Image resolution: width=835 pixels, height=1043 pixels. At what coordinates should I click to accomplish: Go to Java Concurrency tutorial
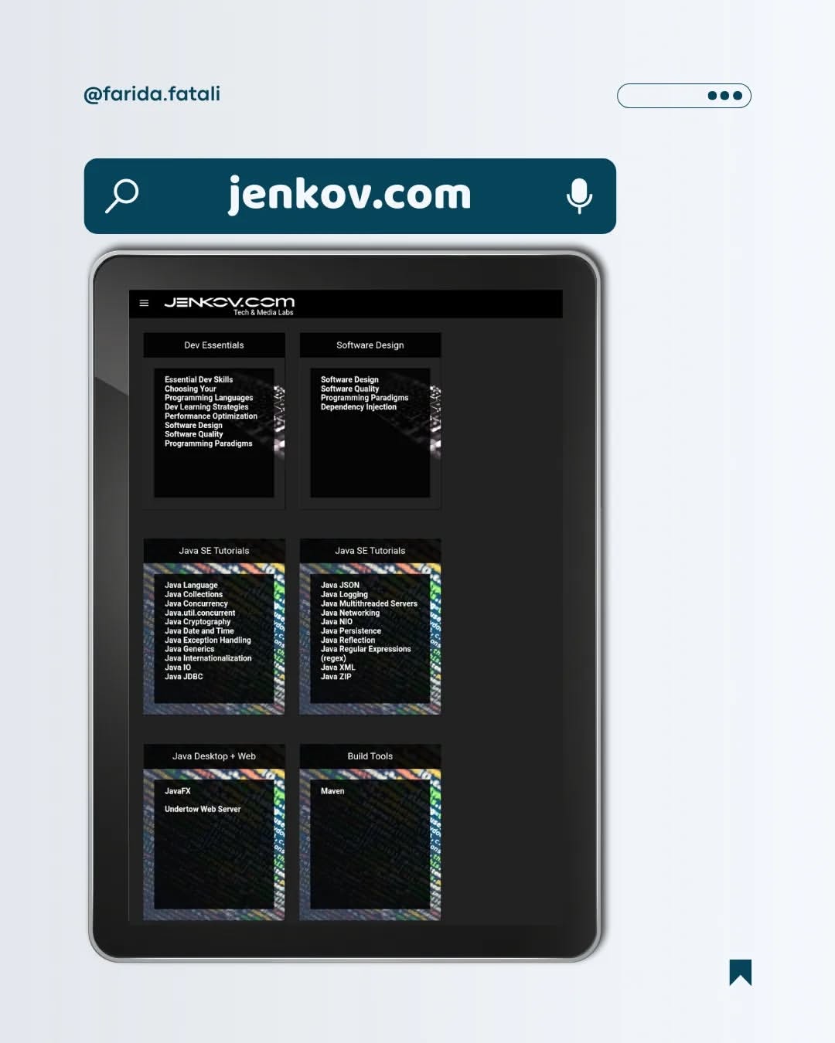(x=196, y=603)
